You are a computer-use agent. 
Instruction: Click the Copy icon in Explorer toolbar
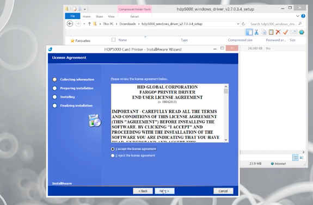tap(264, 32)
